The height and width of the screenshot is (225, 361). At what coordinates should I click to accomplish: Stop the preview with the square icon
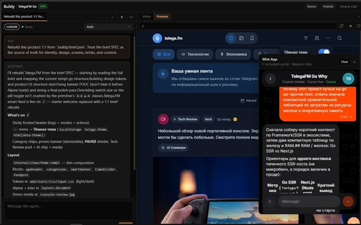[x=351, y=26]
